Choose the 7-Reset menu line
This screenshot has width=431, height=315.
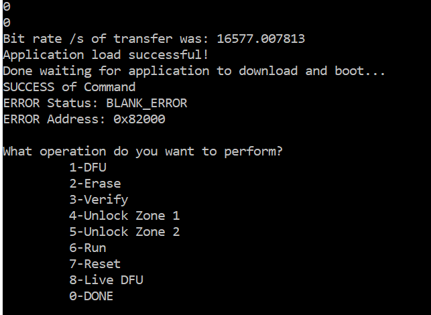pyautogui.click(x=95, y=264)
